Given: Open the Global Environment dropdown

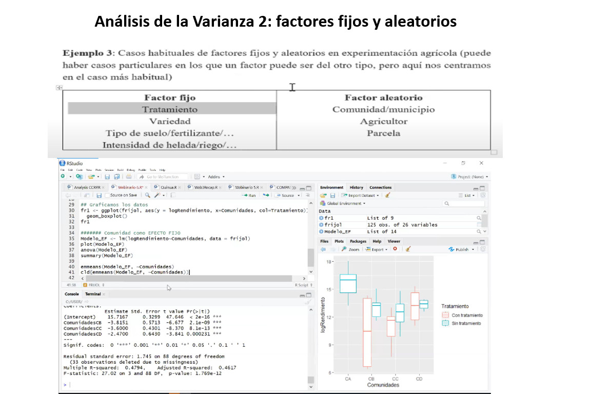Looking at the screenshot, I should (345, 204).
